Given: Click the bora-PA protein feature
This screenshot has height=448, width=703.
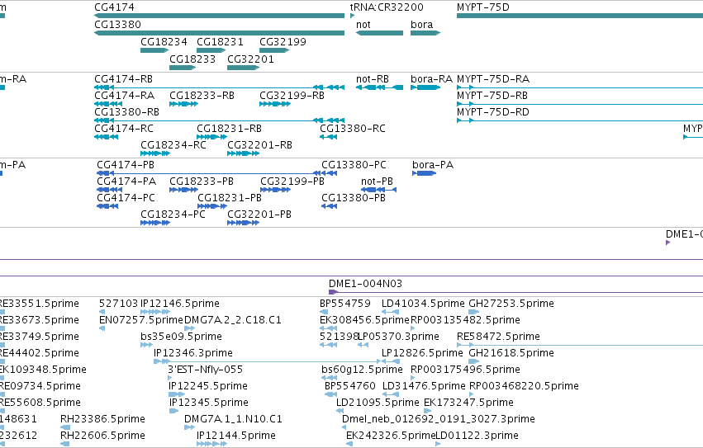Looking at the screenshot, I should (424, 173).
